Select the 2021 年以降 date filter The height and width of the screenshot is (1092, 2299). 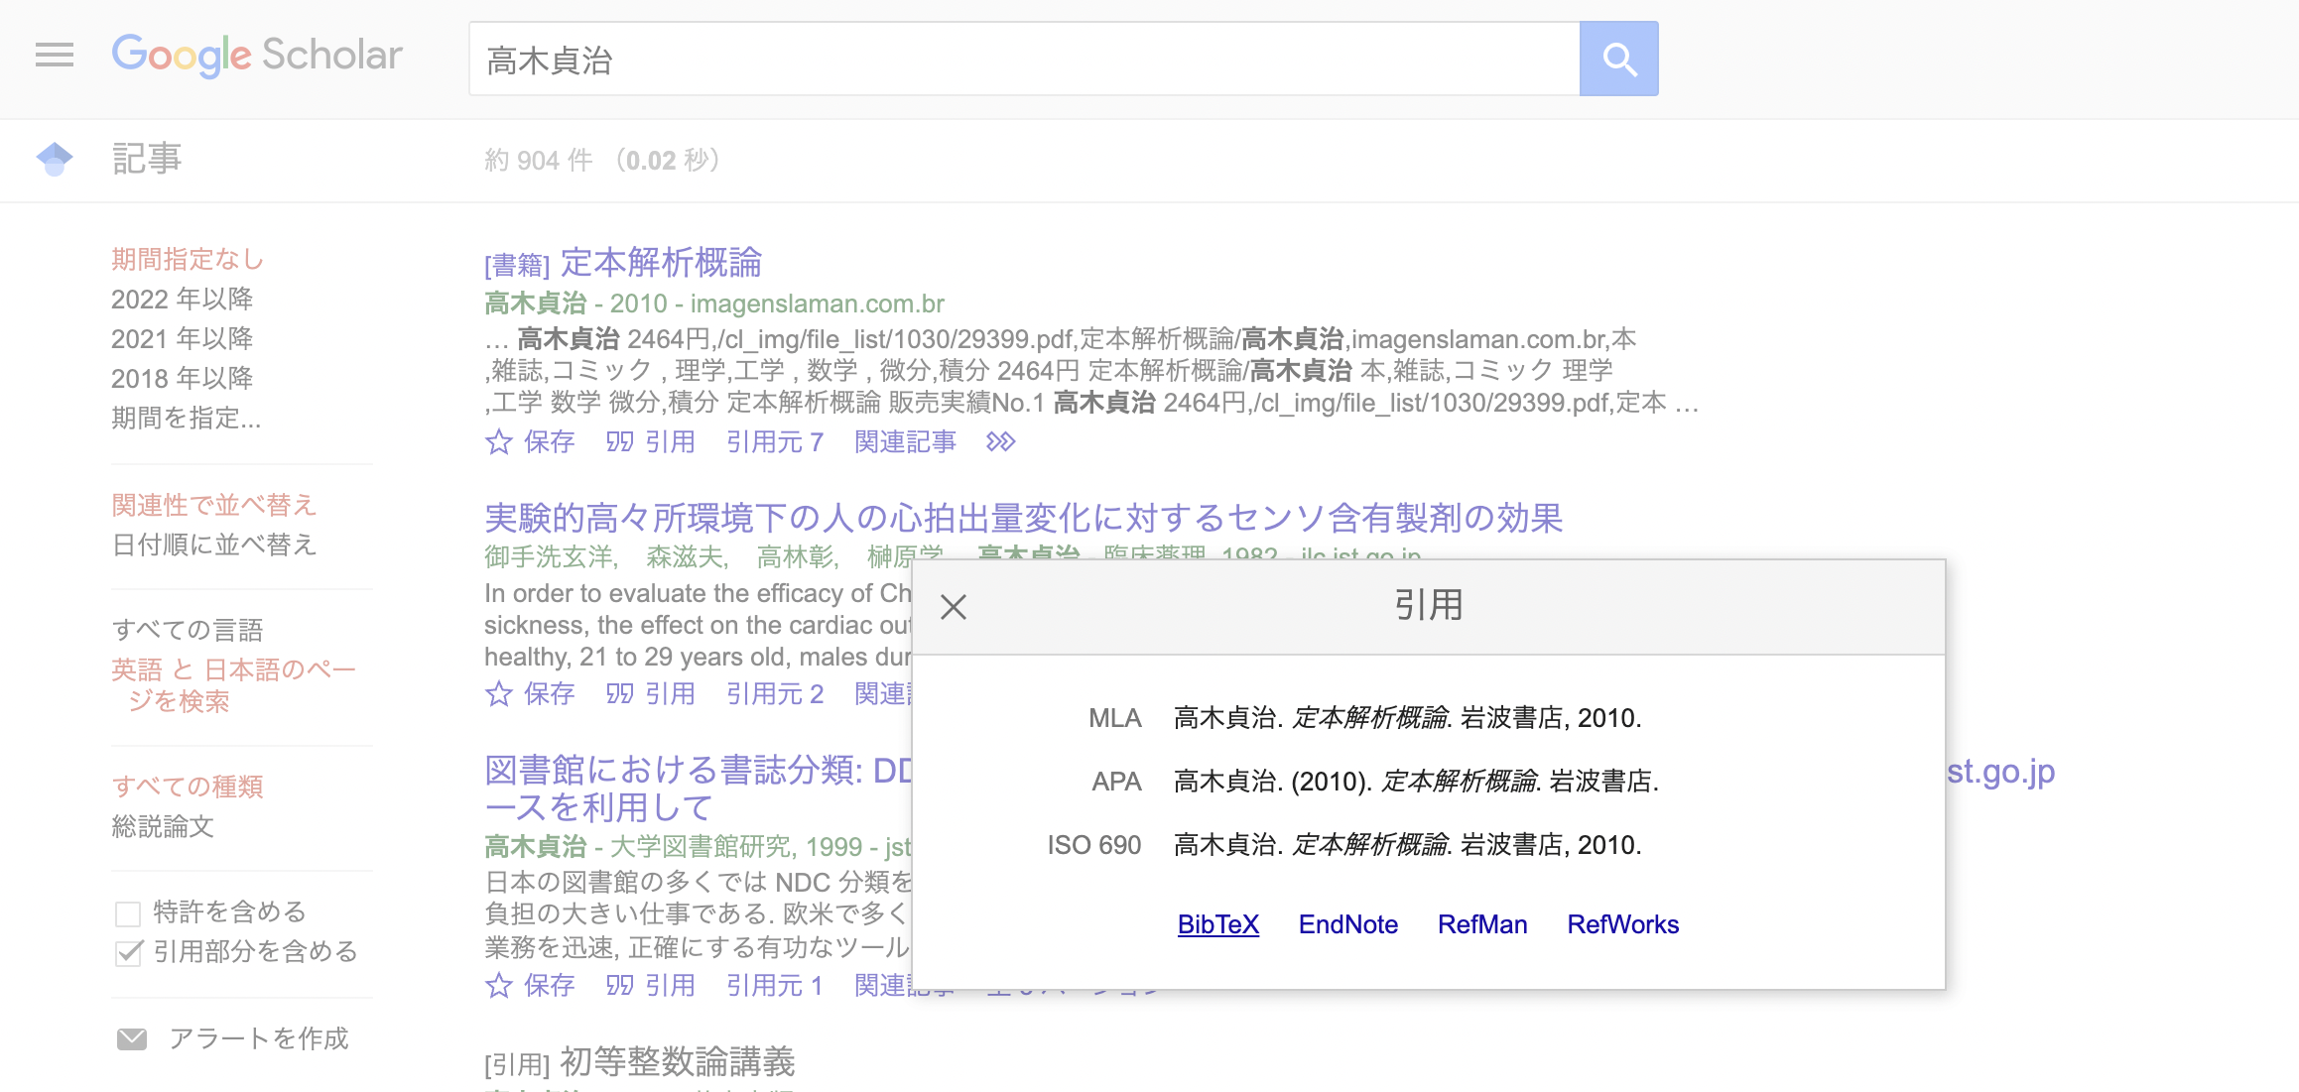pyautogui.click(x=182, y=338)
